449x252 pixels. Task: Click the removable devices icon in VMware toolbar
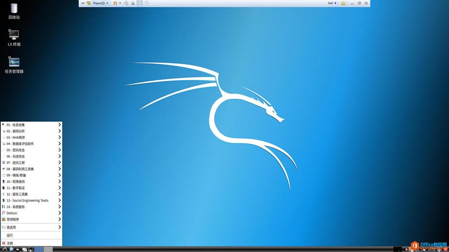tap(133, 3)
